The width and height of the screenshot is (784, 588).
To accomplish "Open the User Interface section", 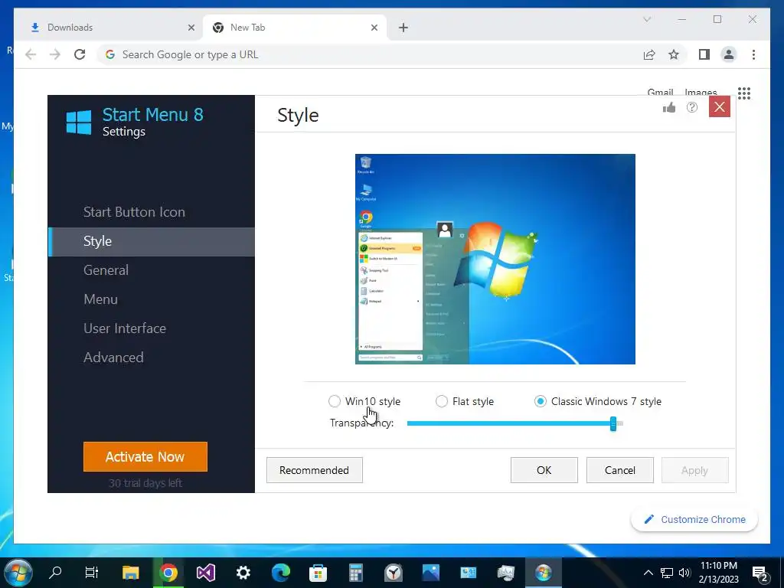I will pyautogui.click(x=125, y=328).
